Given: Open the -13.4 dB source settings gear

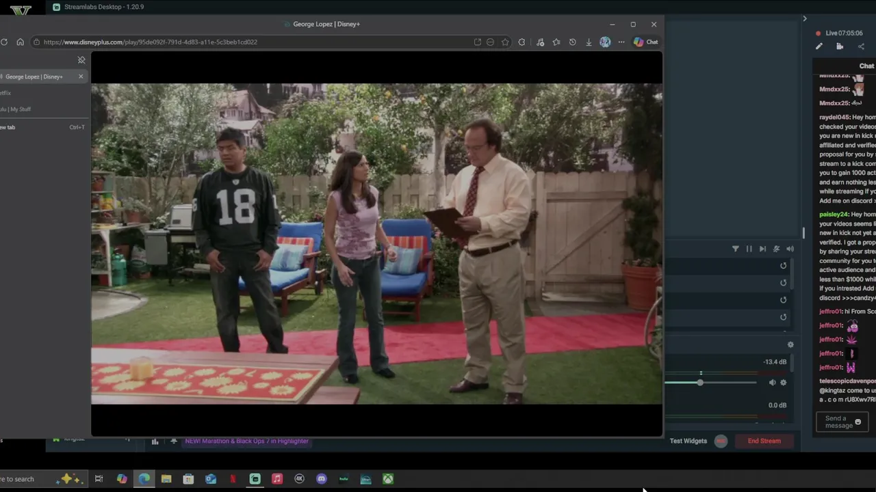Looking at the screenshot, I should pos(784,383).
